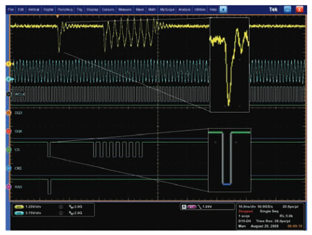Click the DQ6 channel label
The height and width of the screenshot is (235, 312).
click(18, 131)
